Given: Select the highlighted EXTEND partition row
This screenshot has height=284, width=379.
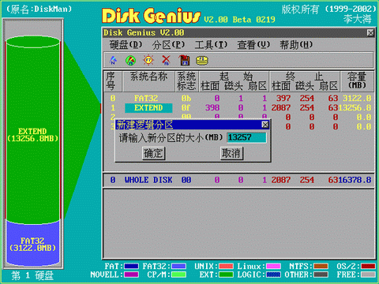Looking at the screenshot, I should 238,108.
